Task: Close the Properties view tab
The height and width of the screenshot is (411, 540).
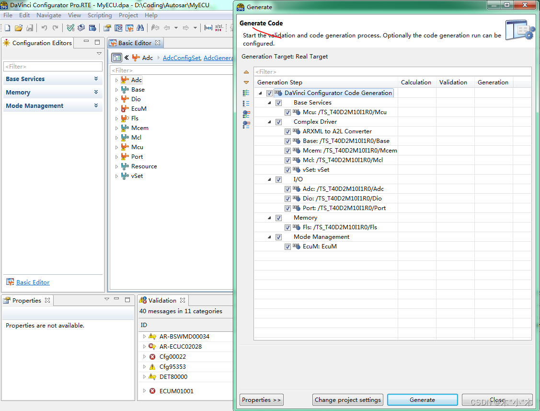Action: tap(47, 300)
